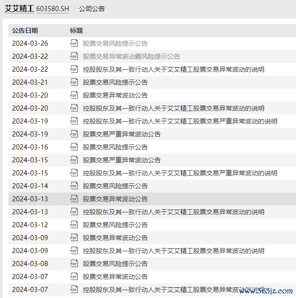The height and width of the screenshot is (298, 296).
Task: Select the 公司公告 section label
Action: click(x=92, y=9)
